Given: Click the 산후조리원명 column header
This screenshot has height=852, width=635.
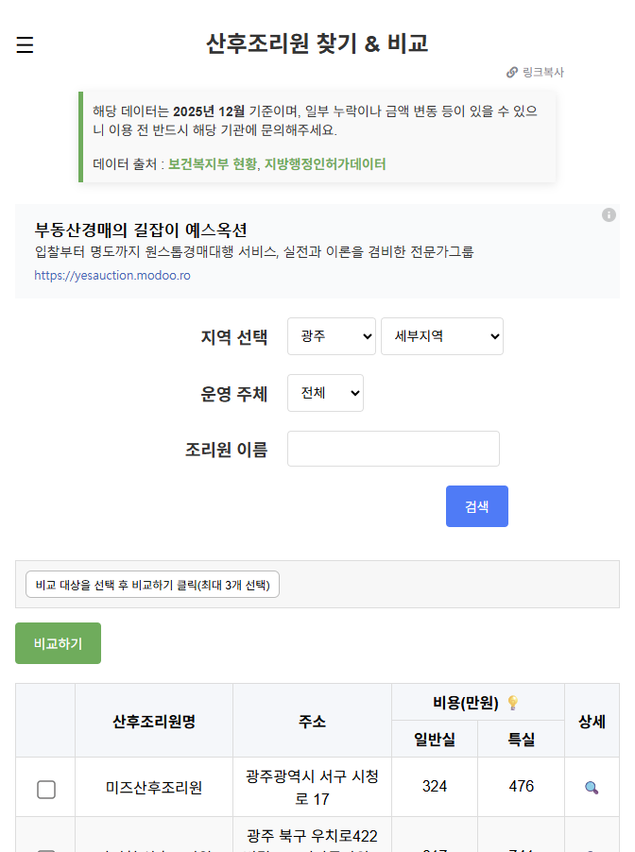Looking at the screenshot, I should click(x=154, y=721).
